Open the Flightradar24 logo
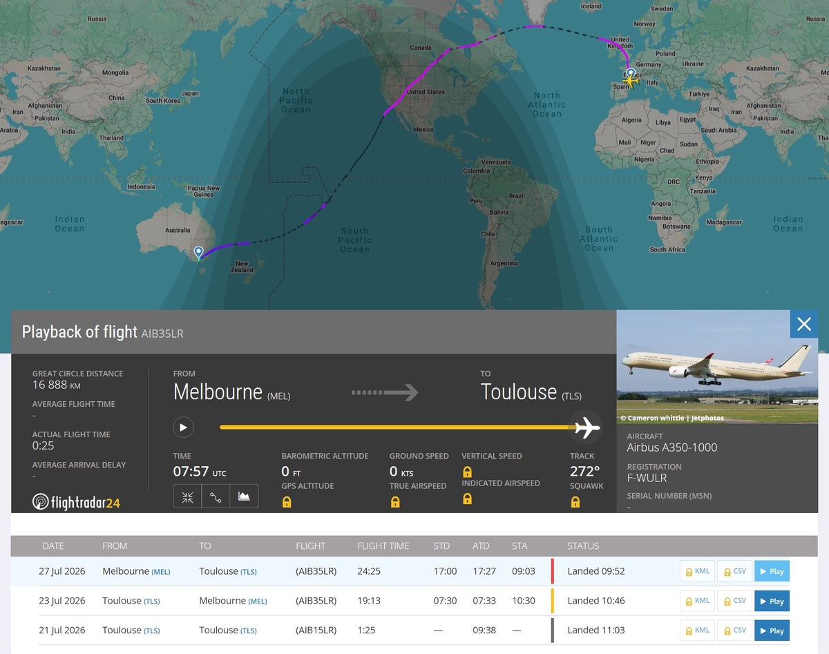The height and width of the screenshot is (654, 829). click(76, 502)
